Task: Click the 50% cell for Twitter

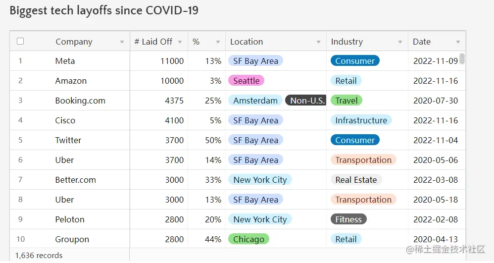Action: tap(213, 140)
